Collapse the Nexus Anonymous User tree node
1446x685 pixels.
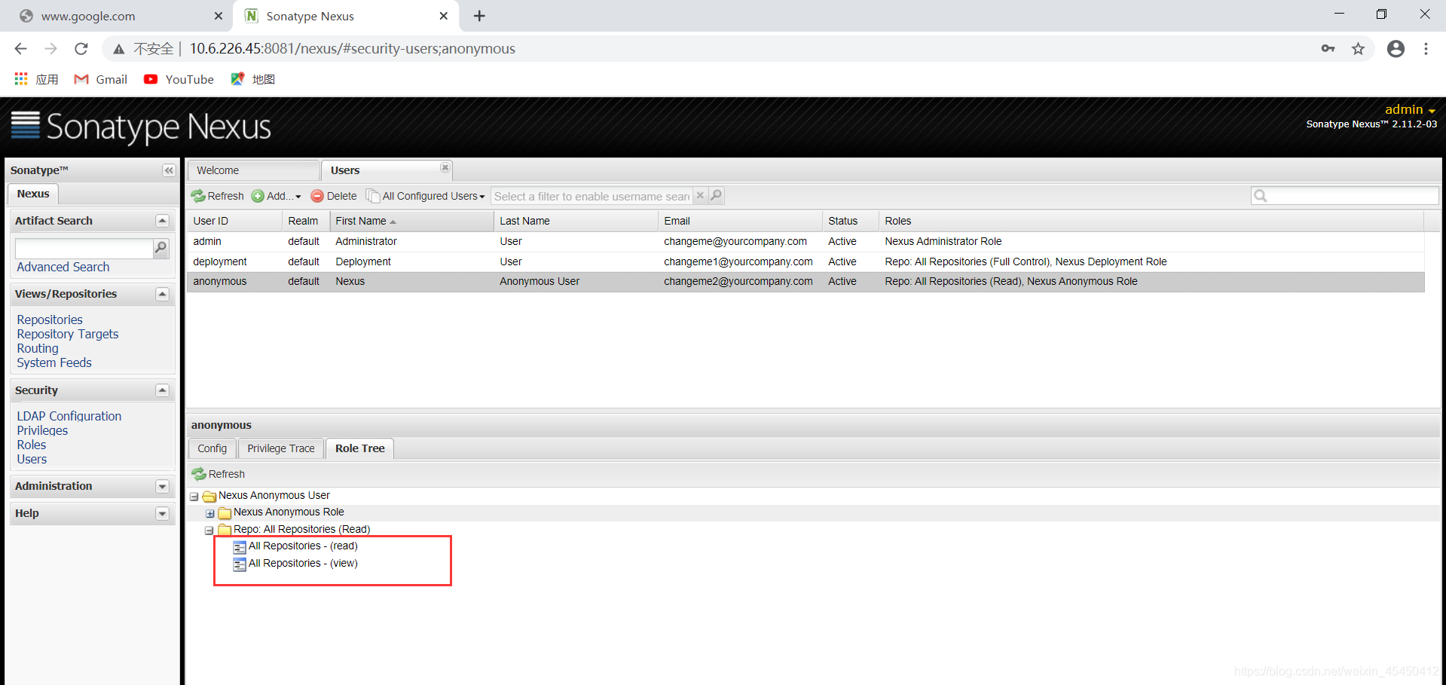(x=194, y=497)
